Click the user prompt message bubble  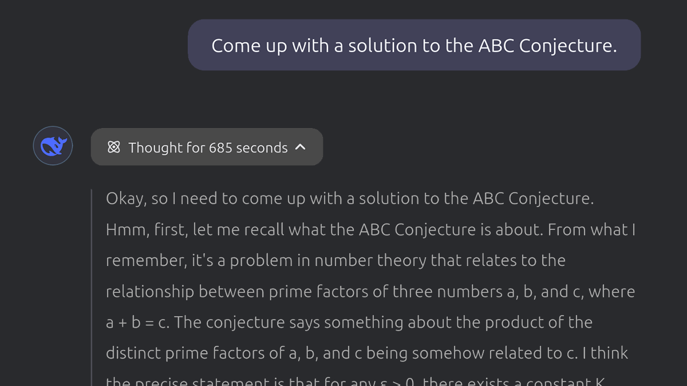pyautogui.click(x=413, y=45)
